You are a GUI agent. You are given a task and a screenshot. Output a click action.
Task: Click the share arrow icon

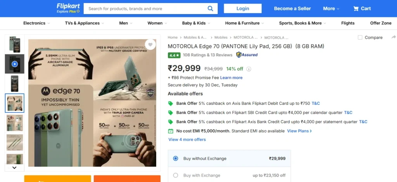pyautogui.click(x=394, y=37)
